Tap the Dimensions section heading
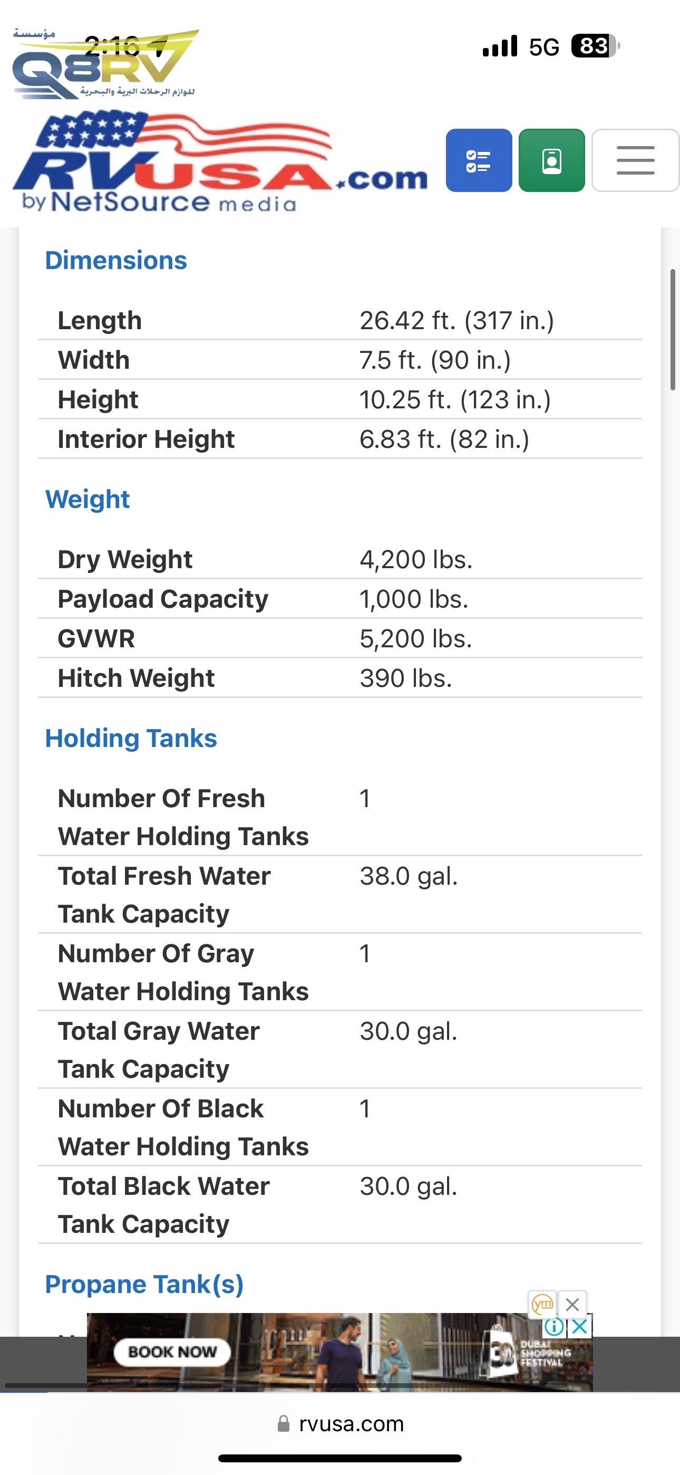Screen dimensions: 680x1475 (115, 261)
